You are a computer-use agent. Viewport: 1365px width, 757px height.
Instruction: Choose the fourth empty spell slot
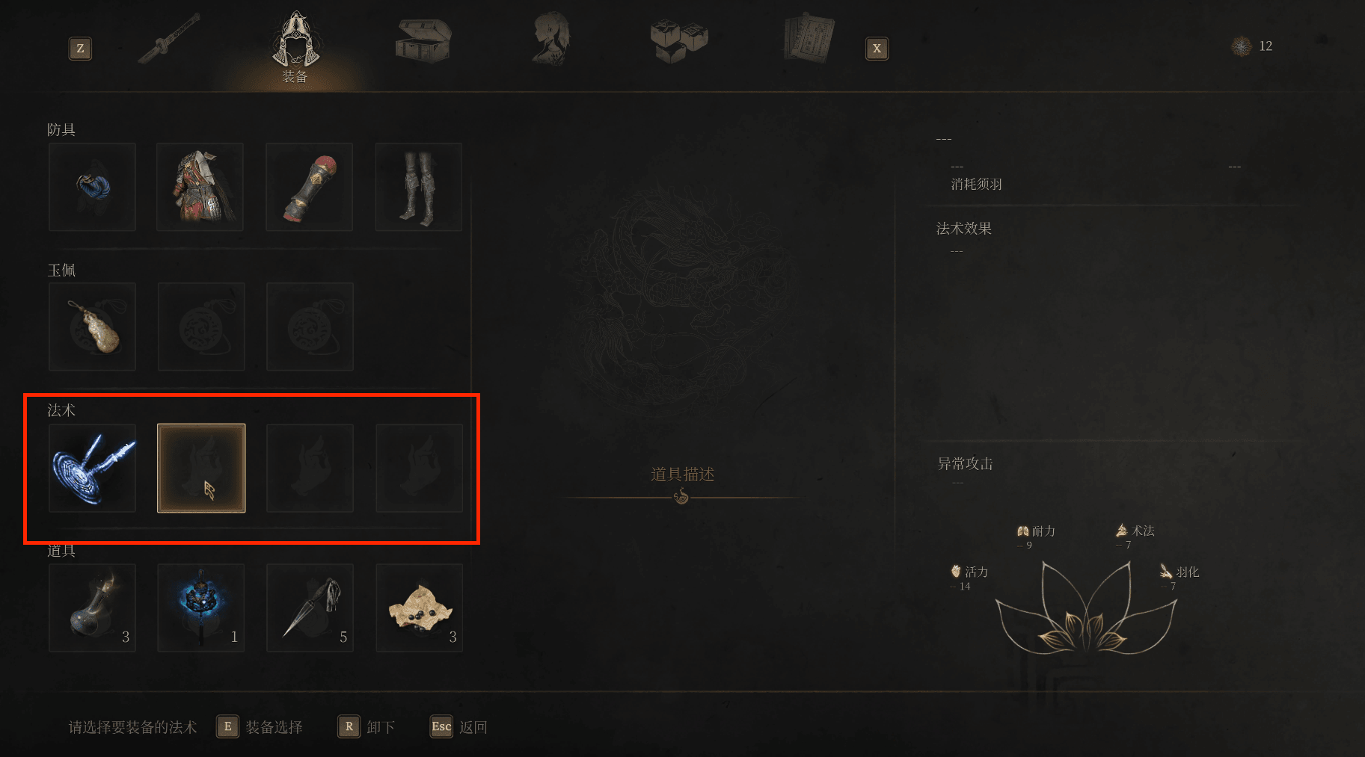pyautogui.click(x=419, y=468)
